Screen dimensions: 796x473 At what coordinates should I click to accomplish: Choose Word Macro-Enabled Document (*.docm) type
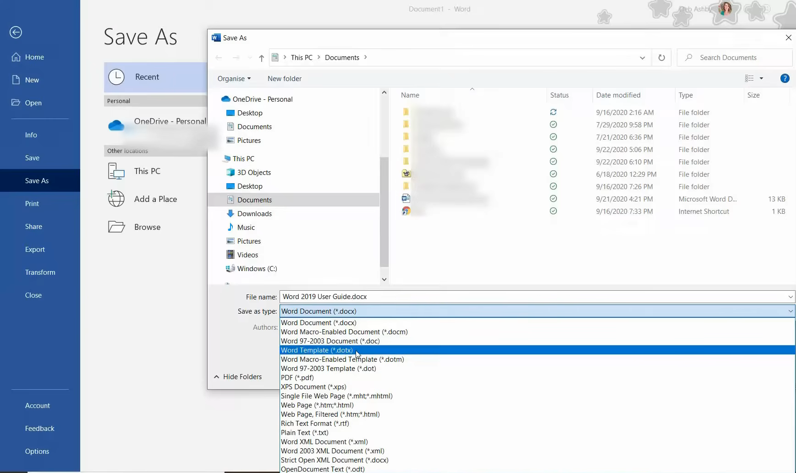click(538, 332)
